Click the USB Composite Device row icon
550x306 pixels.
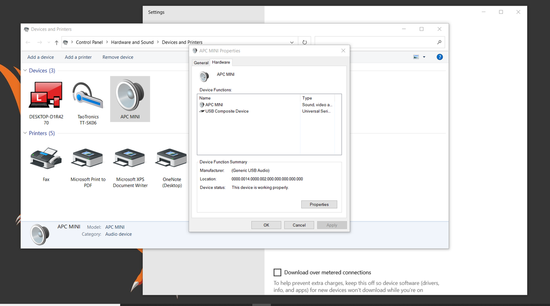click(202, 111)
